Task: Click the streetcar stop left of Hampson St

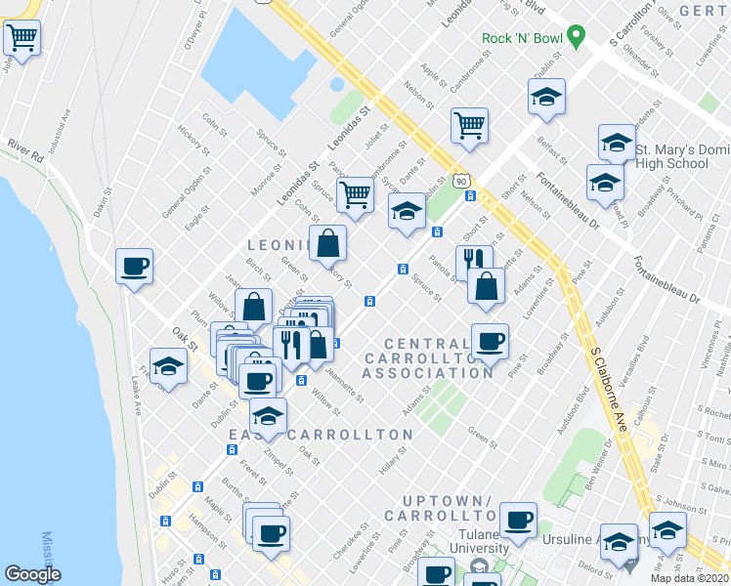Action: 165,521
